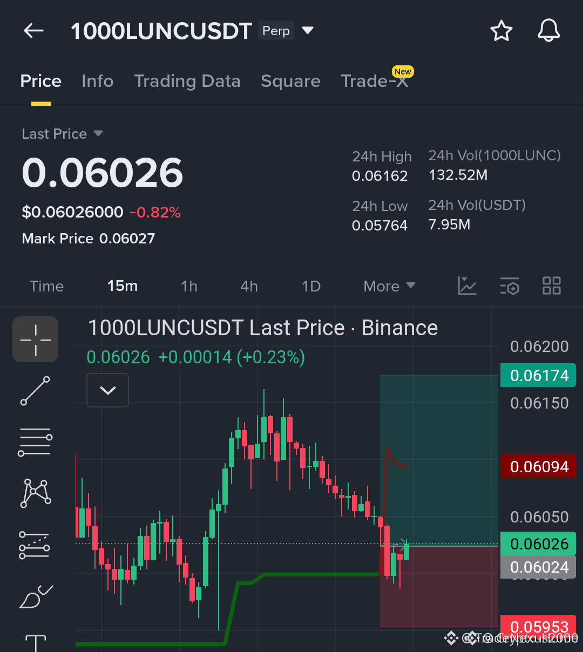Switch chart to 4h interval

point(249,286)
